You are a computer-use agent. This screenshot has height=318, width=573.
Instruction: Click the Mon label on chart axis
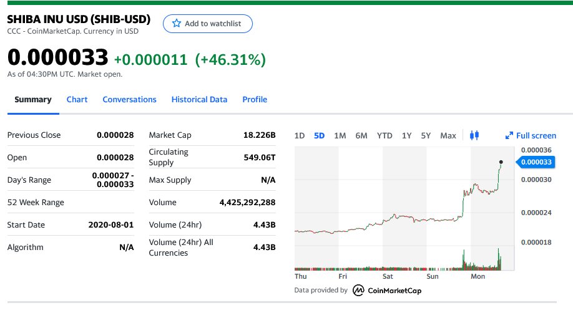coord(477,276)
